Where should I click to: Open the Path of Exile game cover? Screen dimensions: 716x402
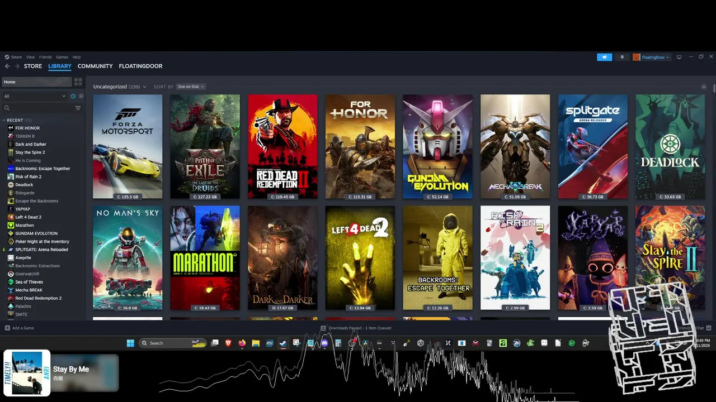205,146
